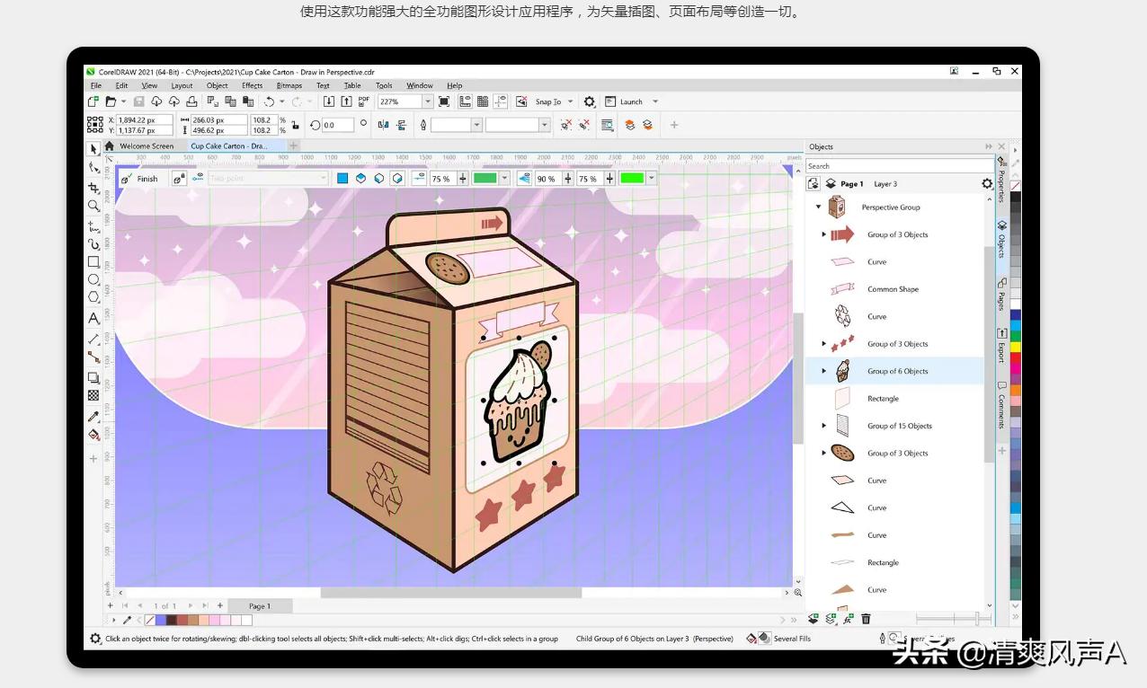This screenshot has width=1147, height=688.
Task: Select the Pick tool
Action: 93,147
